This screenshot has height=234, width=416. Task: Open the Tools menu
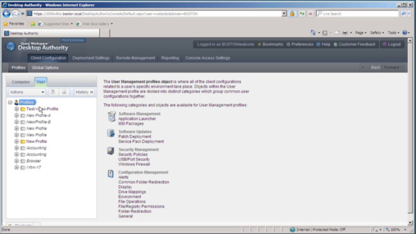394,33
